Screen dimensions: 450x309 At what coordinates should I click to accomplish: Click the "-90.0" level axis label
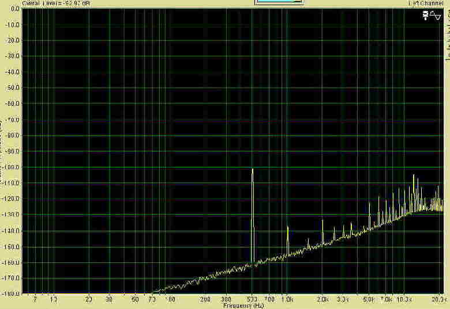[13, 151]
